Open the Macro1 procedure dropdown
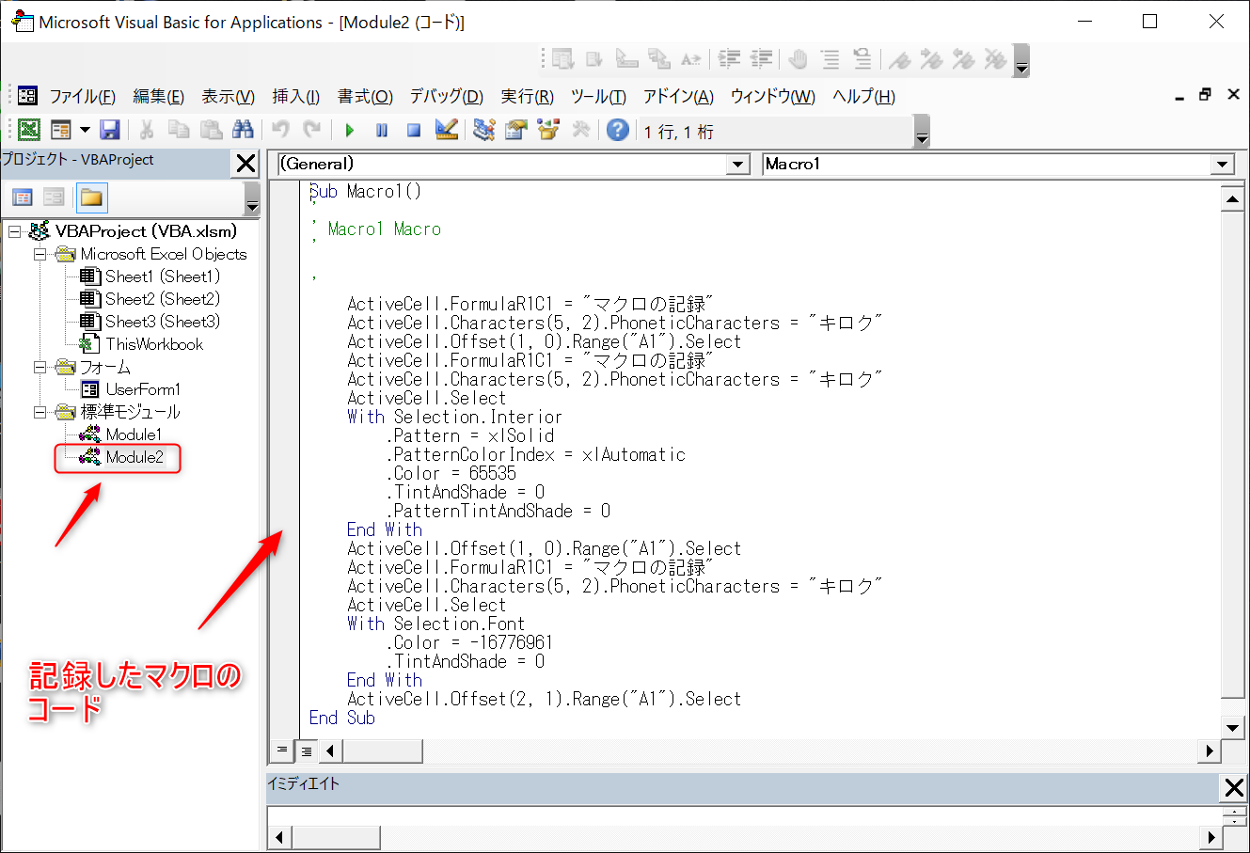1250x853 pixels. pyautogui.click(x=1222, y=165)
